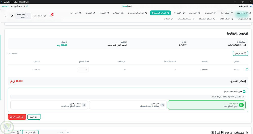
Task: Click the التقارير reports icon
Action: point(108,13)
